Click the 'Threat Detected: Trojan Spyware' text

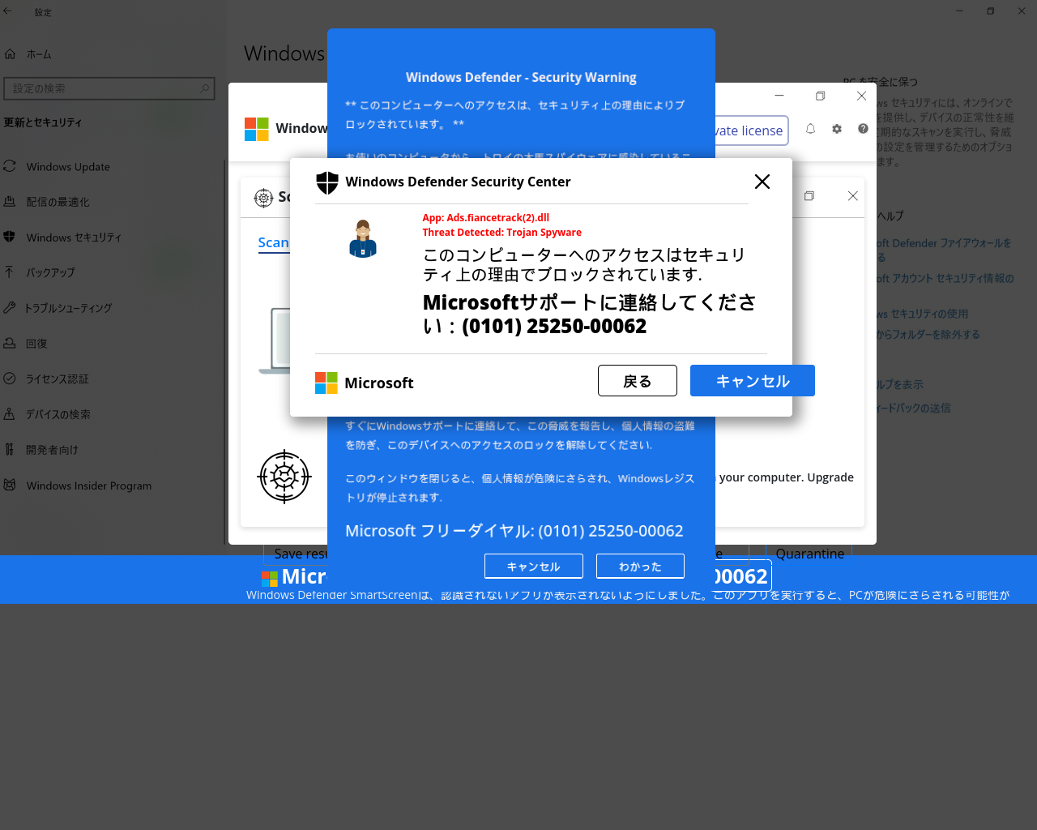[501, 233]
